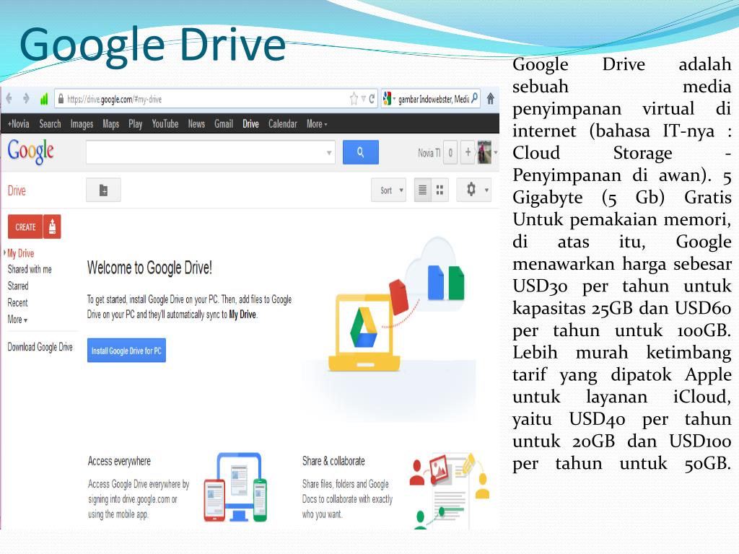Open News in the top bar
Image resolution: width=739 pixels, height=554 pixels.
(x=196, y=124)
